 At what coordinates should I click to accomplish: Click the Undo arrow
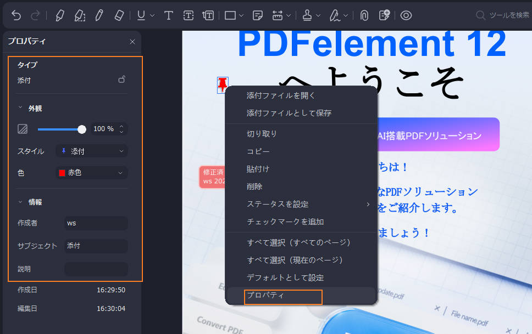coord(16,15)
